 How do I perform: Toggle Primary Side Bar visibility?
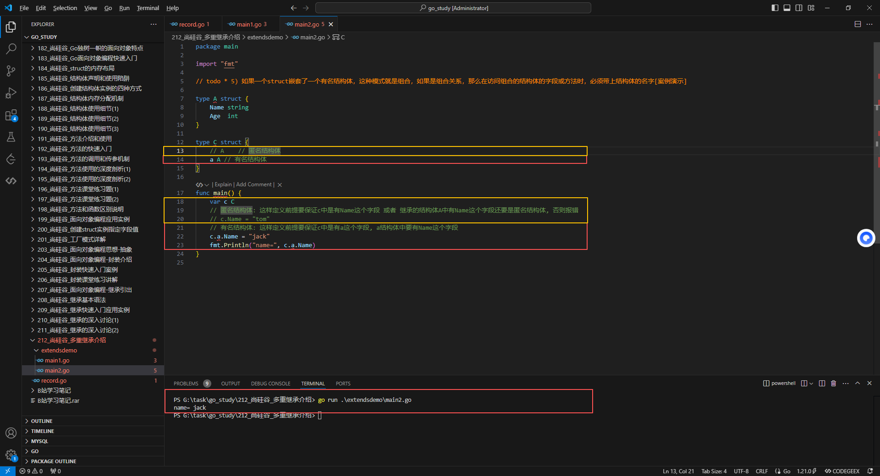click(775, 8)
